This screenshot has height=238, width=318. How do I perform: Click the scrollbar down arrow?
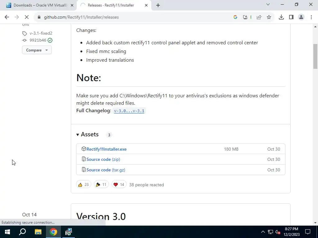click(x=315, y=223)
